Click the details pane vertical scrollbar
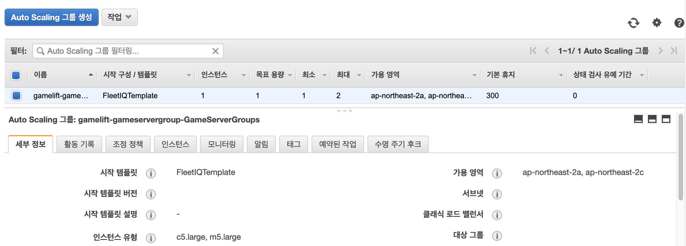The height and width of the screenshot is (246, 686). pos(681,157)
